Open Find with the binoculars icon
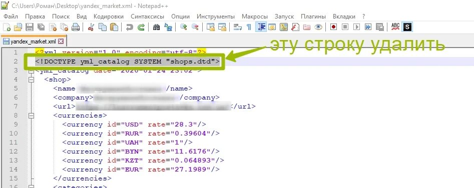Viewport: 474px width, 188px height. click(156, 27)
